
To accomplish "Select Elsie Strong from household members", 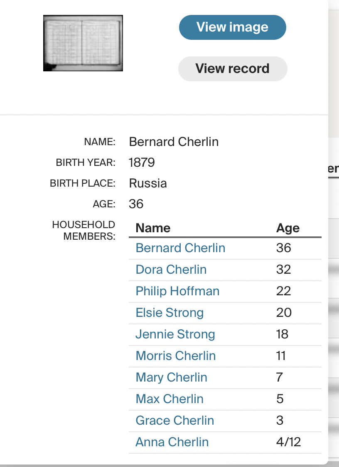I will (x=169, y=312).
